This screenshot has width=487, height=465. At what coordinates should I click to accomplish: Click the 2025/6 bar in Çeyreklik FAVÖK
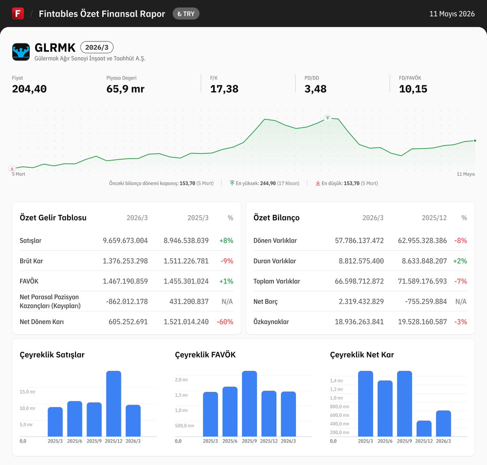[x=230, y=412]
